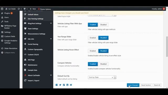Click the Facebook icon in footer
This screenshot has width=168, height=95.
click(x=57, y=85)
